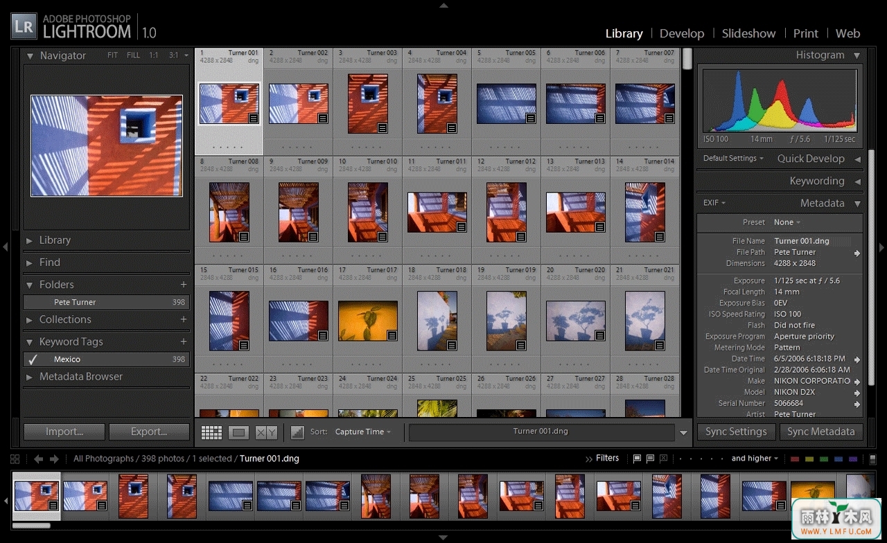The height and width of the screenshot is (543, 887).
Task: Set Navigator zoom to FIT
Action: [x=112, y=55]
